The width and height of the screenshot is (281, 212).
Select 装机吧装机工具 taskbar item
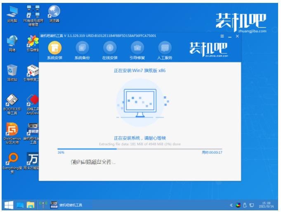pyautogui.click(x=66, y=205)
